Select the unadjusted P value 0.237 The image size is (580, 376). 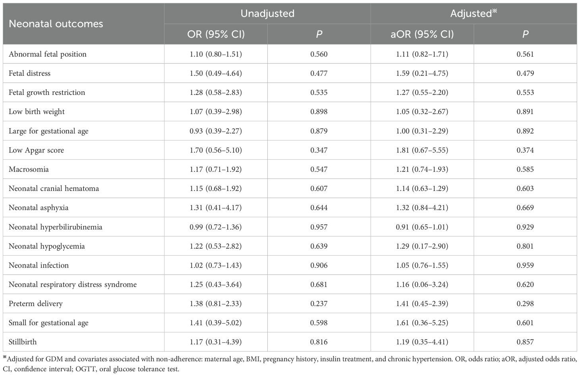[x=319, y=304]
